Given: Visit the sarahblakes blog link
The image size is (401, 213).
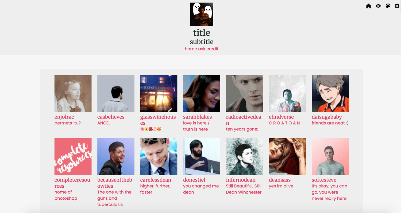Looking at the screenshot, I should 197,117.
